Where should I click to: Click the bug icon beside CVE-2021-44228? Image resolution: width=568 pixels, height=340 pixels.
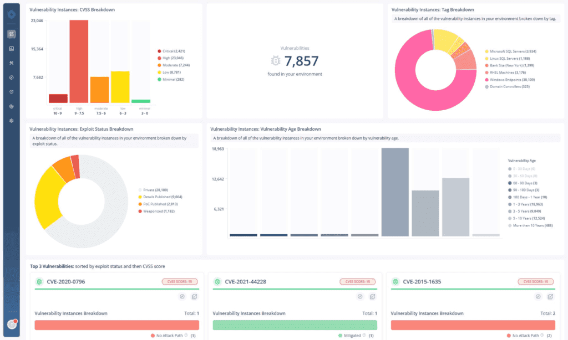217,282
